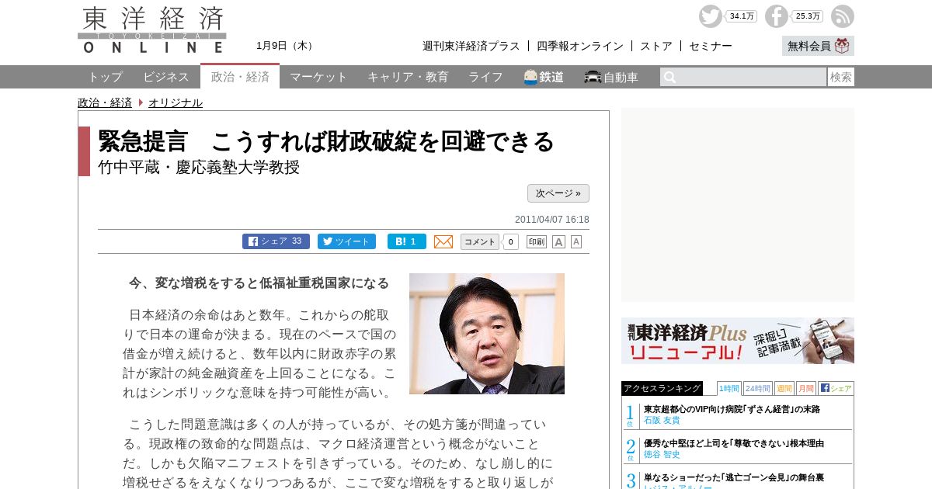Open the マーケット navigation tab
932x489 pixels.
click(318, 77)
